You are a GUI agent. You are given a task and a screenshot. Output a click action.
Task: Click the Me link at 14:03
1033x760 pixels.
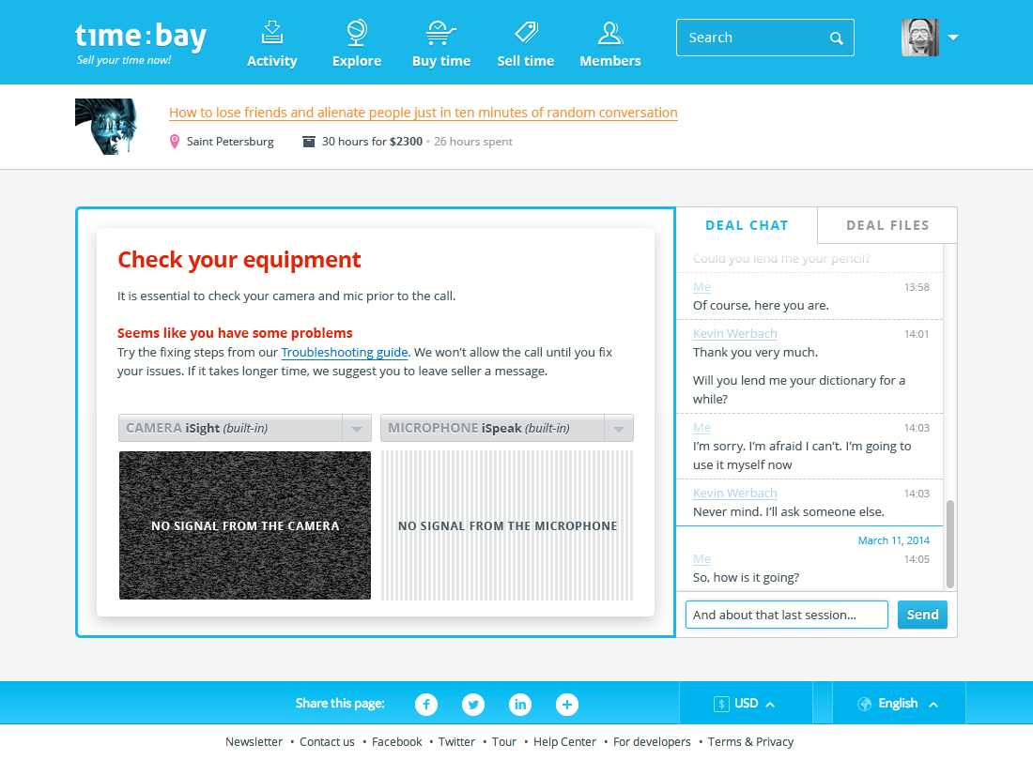click(702, 428)
